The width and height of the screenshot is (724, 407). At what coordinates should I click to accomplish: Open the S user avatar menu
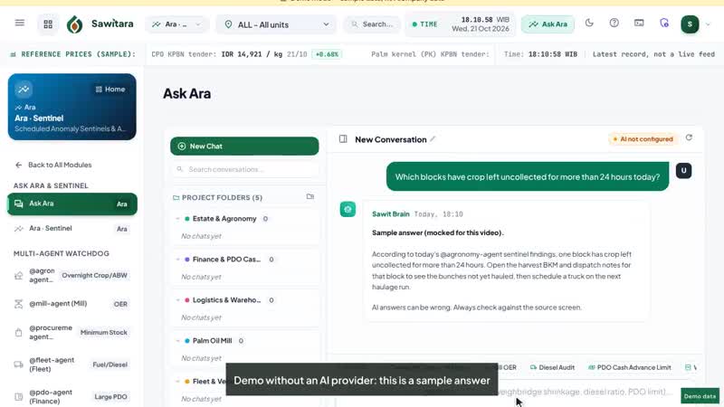[x=690, y=24]
